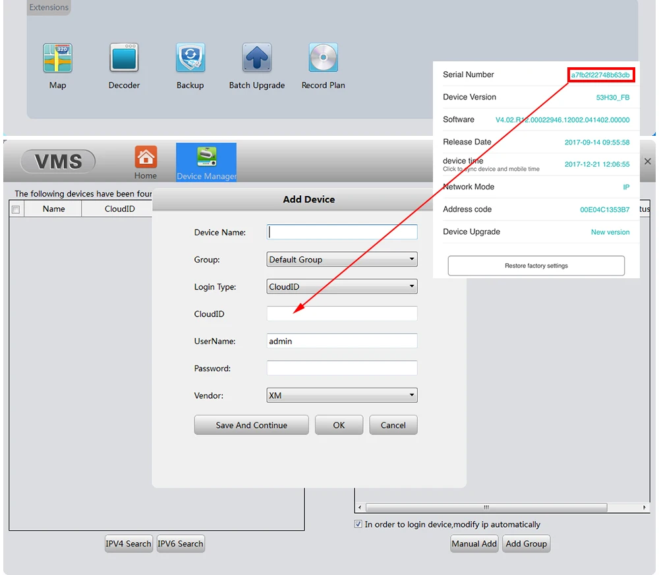
Task: Start an IPV4 Search
Action: [x=129, y=543]
